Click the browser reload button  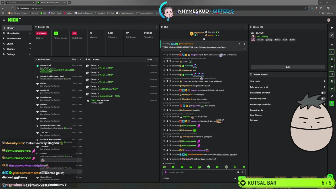tap(12, 8)
